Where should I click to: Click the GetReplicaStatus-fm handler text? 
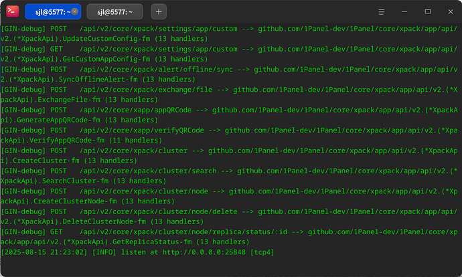[x=152, y=242]
